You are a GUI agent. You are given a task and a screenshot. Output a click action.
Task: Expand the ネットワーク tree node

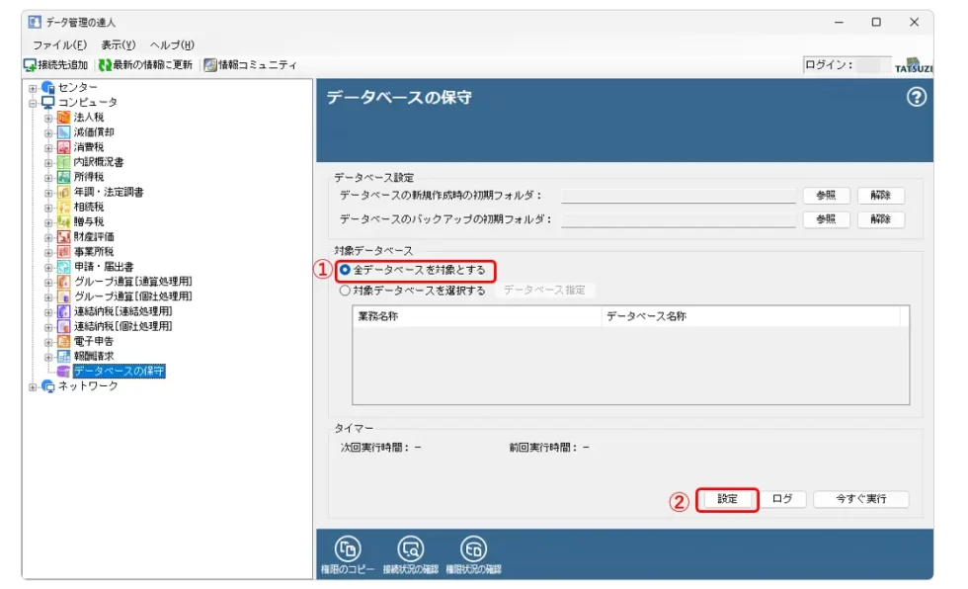click(x=33, y=386)
